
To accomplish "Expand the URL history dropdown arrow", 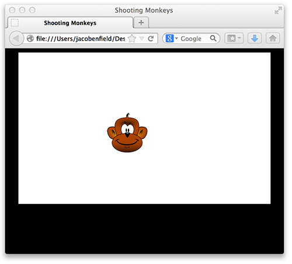I will [142, 39].
